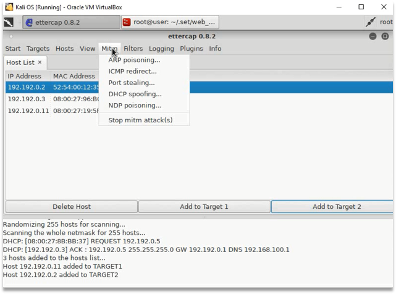Click log line 'Randomizing 255 hosts for scanning...'
396x294 pixels.
click(64, 224)
